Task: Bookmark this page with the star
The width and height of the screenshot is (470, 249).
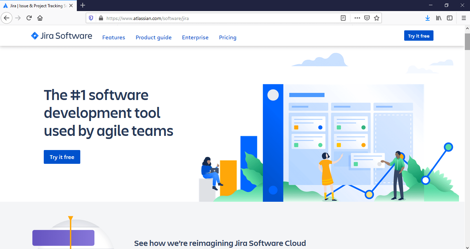Action: 377,18
